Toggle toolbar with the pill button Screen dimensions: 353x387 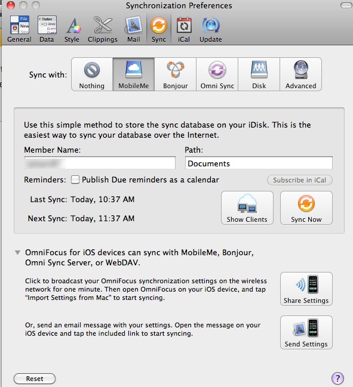point(346,5)
